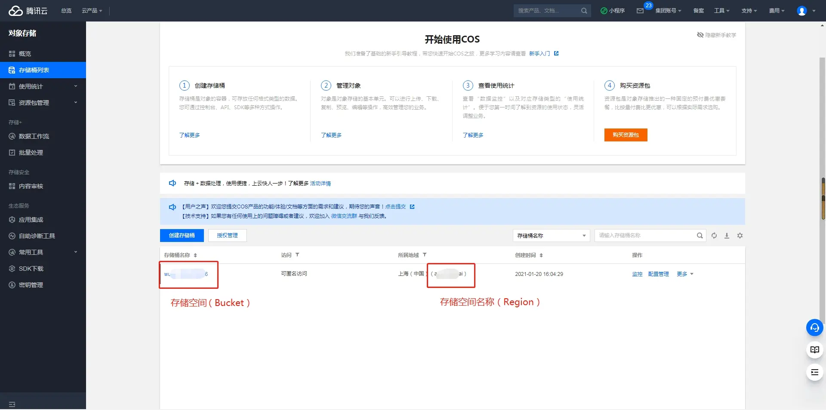Click the download icon above the bucket table

click(727, 236)
